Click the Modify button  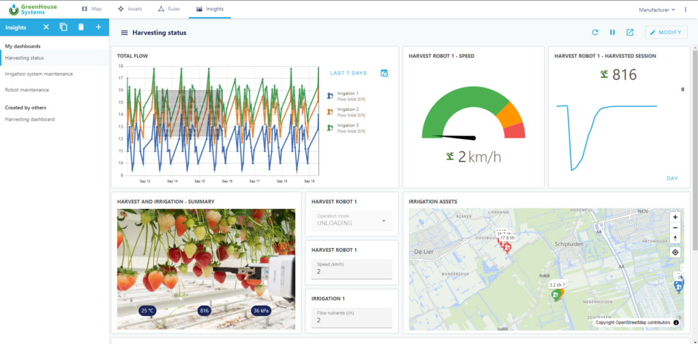666,32
